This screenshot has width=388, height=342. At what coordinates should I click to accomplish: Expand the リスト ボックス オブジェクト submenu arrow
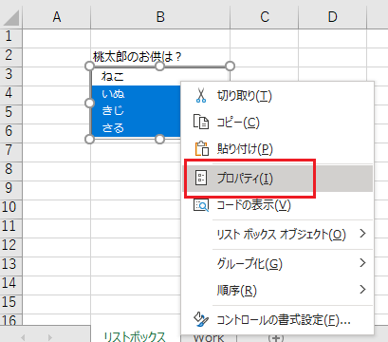[362, 234]
